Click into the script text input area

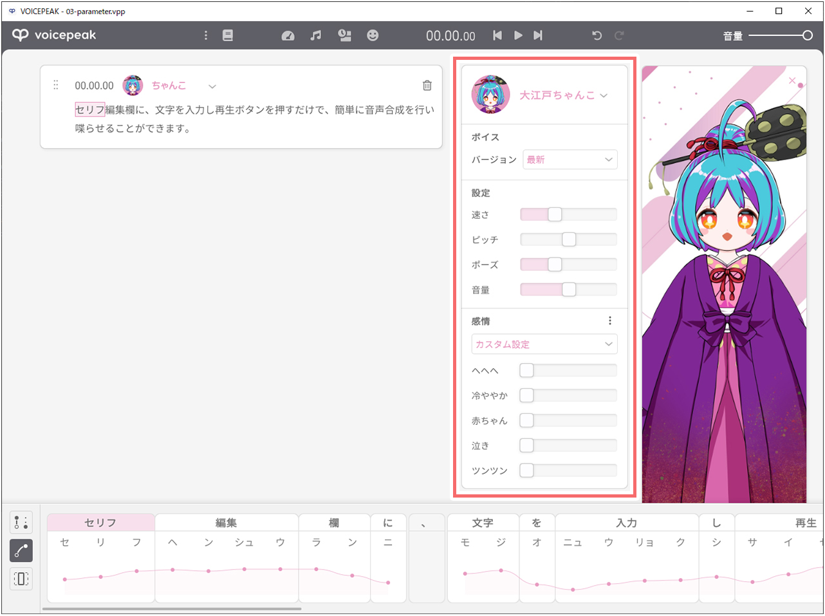[x=255, y=119]
